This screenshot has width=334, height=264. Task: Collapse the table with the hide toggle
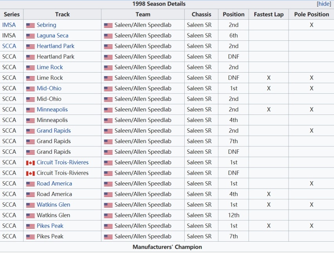pos(324,4)
